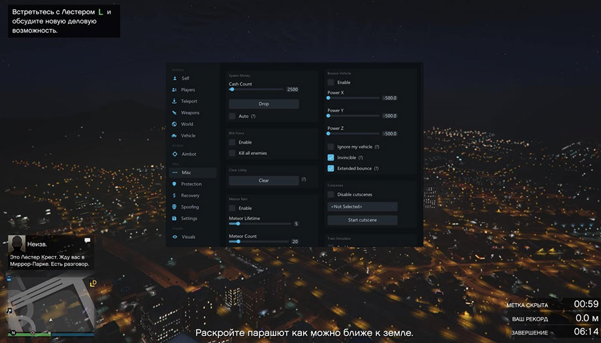Toggle Disable cutscenes checkbox
Viewport: 601px width, 343px height.
coord(331,194)
